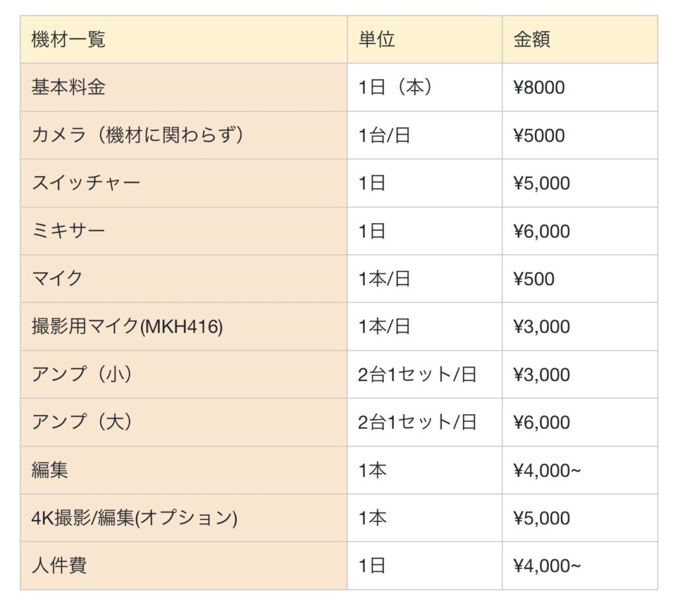Click the 人件費 row label
The width and height of the screenshot is (678, 612).
coord(59,566)
